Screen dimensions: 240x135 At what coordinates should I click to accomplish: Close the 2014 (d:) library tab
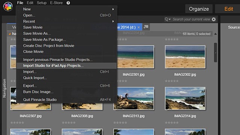point(139,27)
